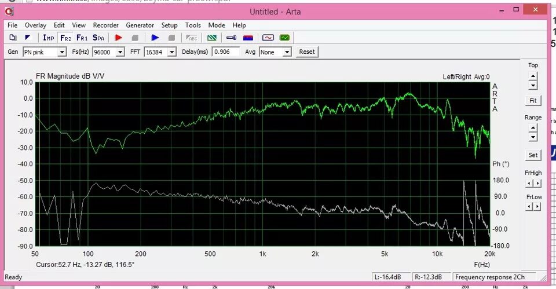Open the Edit menu
Viewport: 556px width, 289px height.
click(59, 25)
